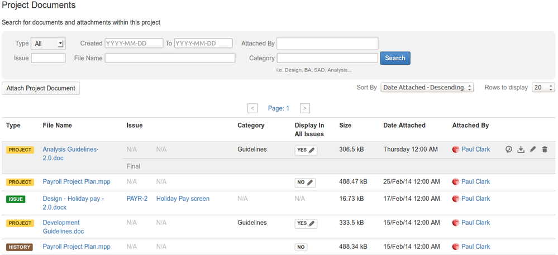558x255 pixels.
Task: Open Design - Holiday pay - 2.0.docx link
Action: pyautogui.click(x=73, y=203)
